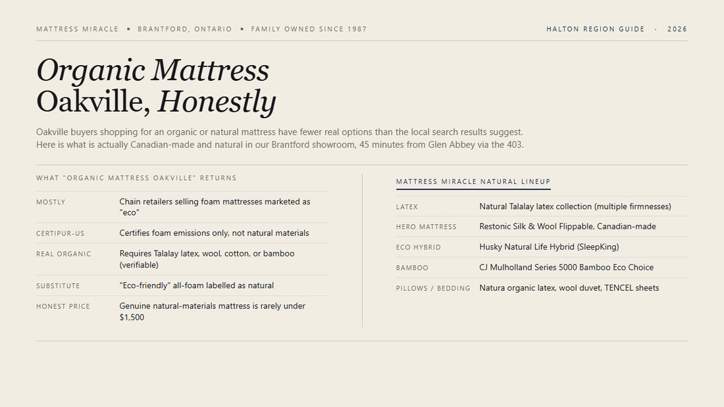724x407 pixels.
Task: Click 'BRANTFORD, ONTARIO' in the header
Action: pyautogui.click(x=185, y=29)
